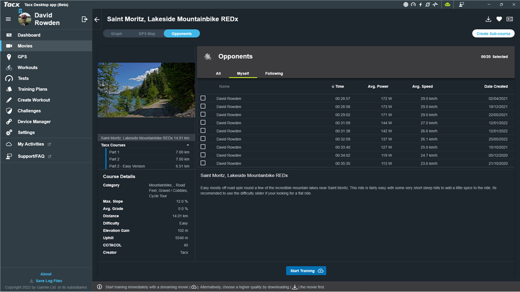
Task: Open Challenges via the shield icon
Action: coord(9,111)
